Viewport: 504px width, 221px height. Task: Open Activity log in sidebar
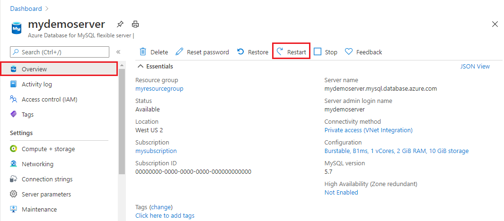pyautogui.click(x=36, y=84)
